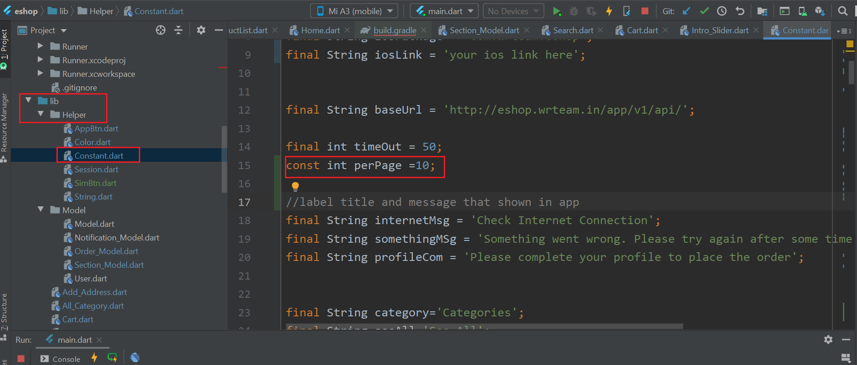Click the yellow lightbulb quick-fix hint
Image resolution: width=857 pixels, height=365 pixels.
(x=295, y=186)
